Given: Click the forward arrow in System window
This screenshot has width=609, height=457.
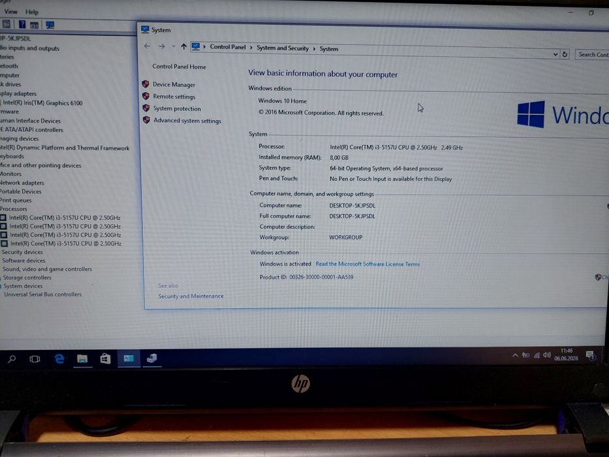Looking at the screenshot, I should click(x=162, y=46).
